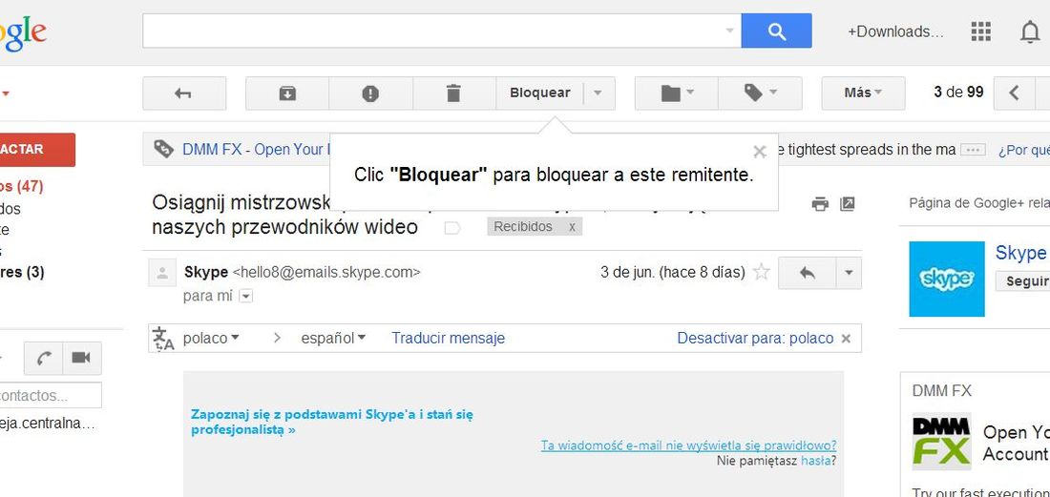This screenshot has height=497, width=1050.
Task: Open the Google apps grid
Action: coord(980,31)
